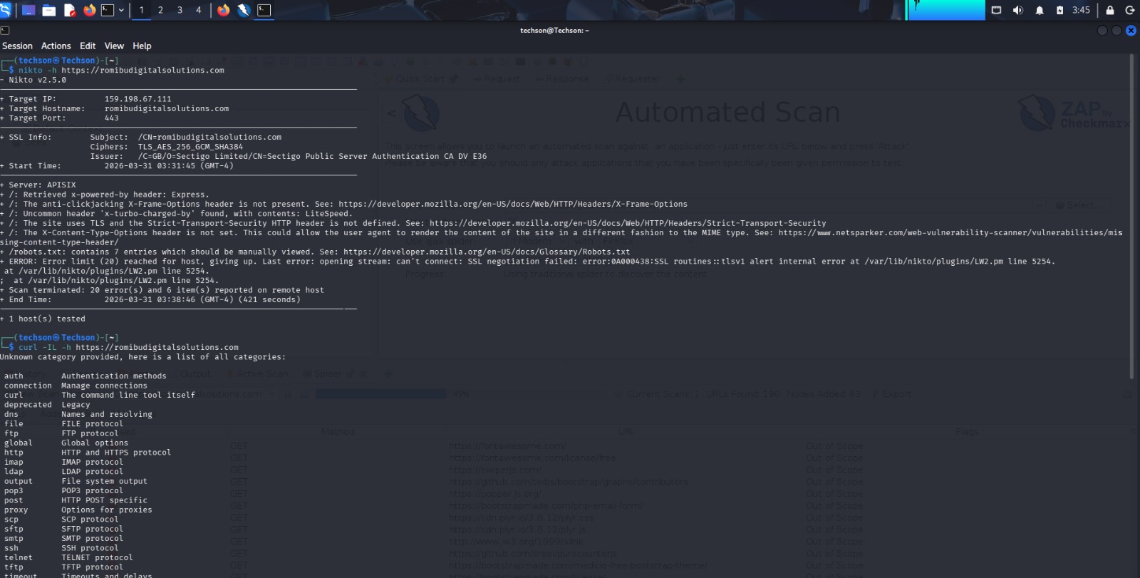Click 'SMTP protocol' category row
The image size is (1140, 578).
[63, 538]
